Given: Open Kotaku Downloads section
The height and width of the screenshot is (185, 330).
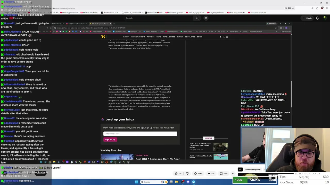Looking at the screenshot, I should point(190,37).
